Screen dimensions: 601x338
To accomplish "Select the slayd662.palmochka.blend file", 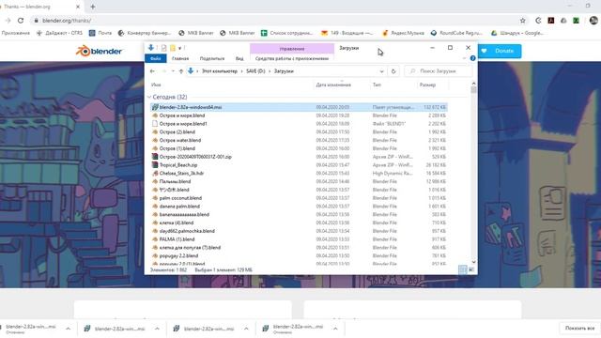I will pyautogui.click(x=299, y=231).
